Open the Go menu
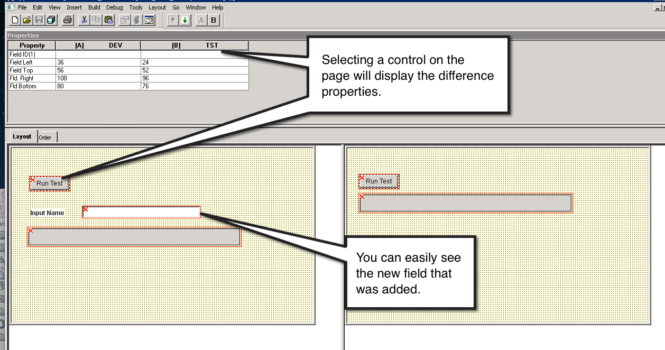The width and height of the screenshot is (665, 350). click(x=176, y=7)
